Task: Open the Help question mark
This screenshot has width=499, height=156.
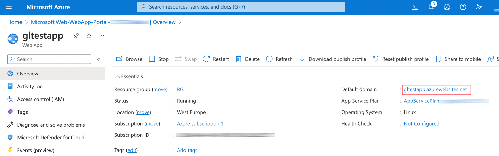Action: pos(463,7)
